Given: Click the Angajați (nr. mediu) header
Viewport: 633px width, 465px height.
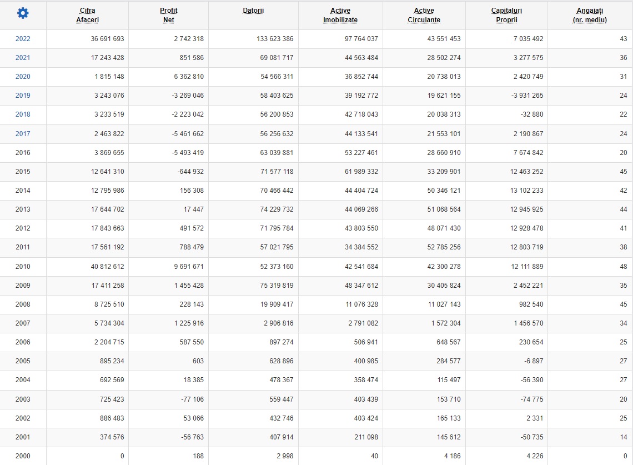Looking at the screenshot, I should tap(590, 15).
